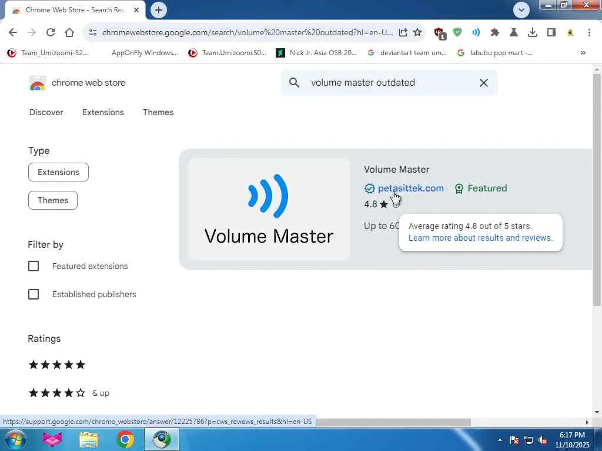Screen dimensions: 602x451
Task: Open deviantart team um bookmark
Action: (x=407, y=53)
